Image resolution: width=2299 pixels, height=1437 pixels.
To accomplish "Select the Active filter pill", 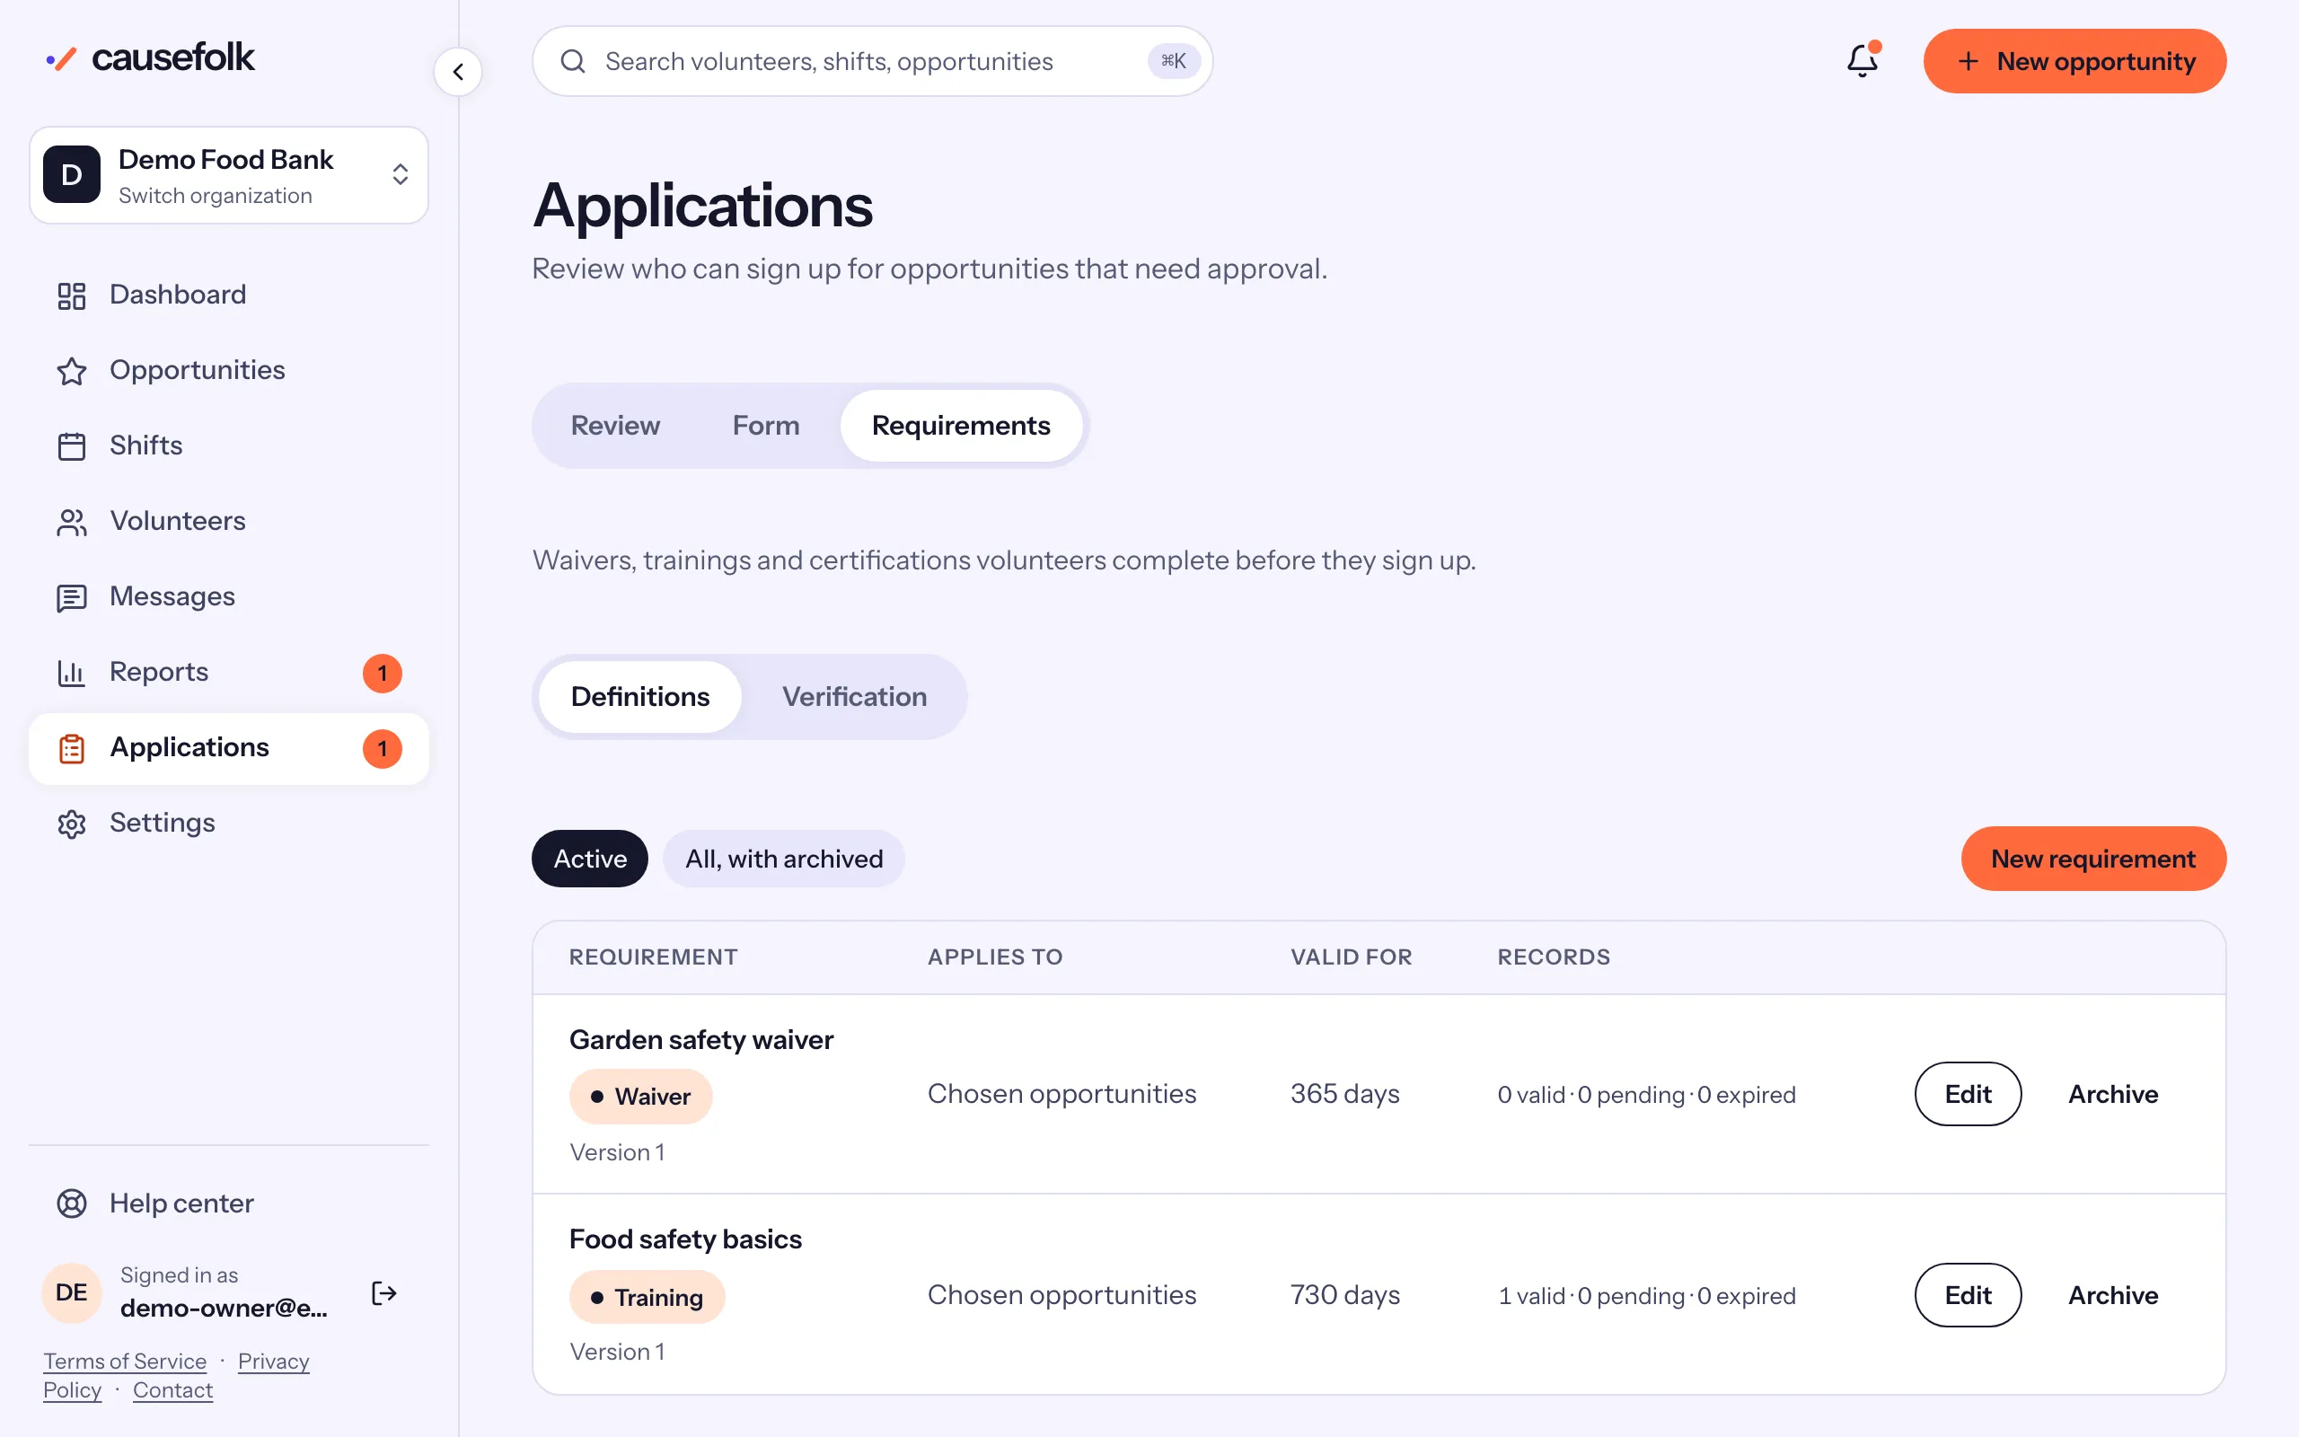I will (590, 859).
